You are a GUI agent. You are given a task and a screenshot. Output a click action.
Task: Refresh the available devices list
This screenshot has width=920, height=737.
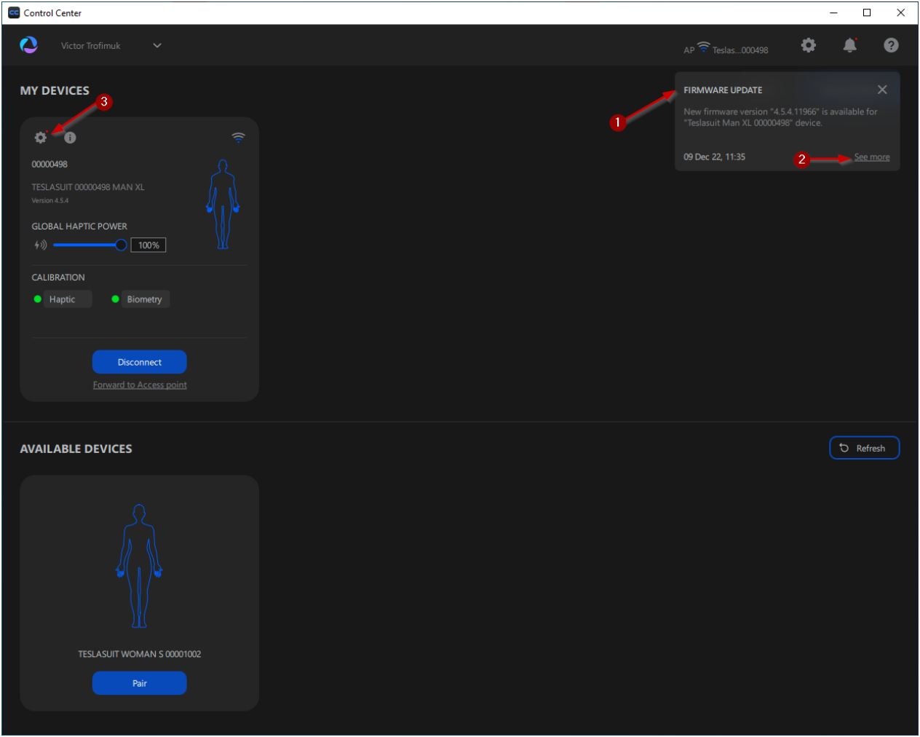point(865,448)
